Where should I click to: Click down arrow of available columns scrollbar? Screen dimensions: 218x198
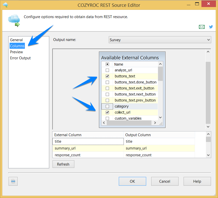point(160,117)
